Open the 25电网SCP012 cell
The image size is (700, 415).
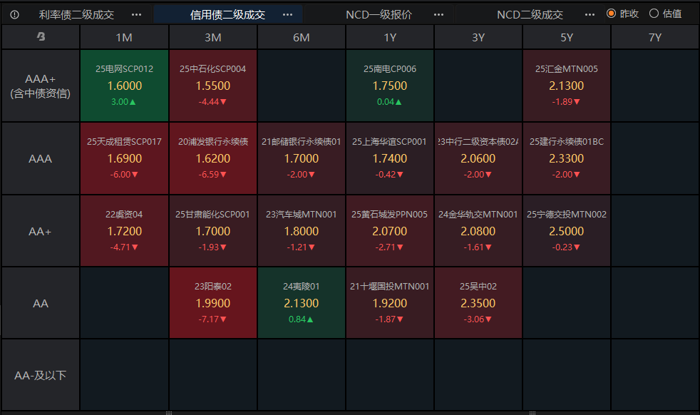[124, 86]
